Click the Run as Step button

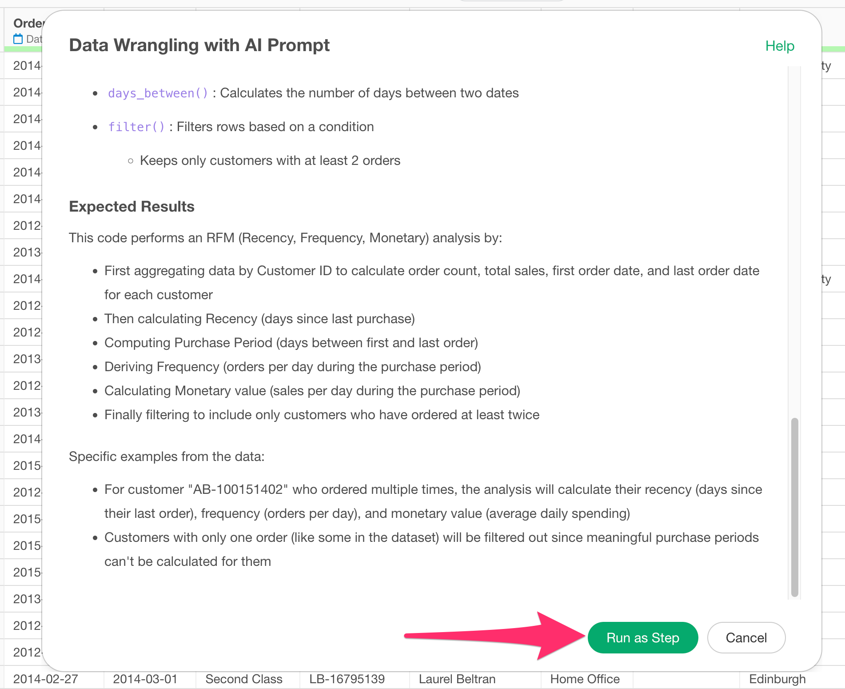[x=642, y=637]
